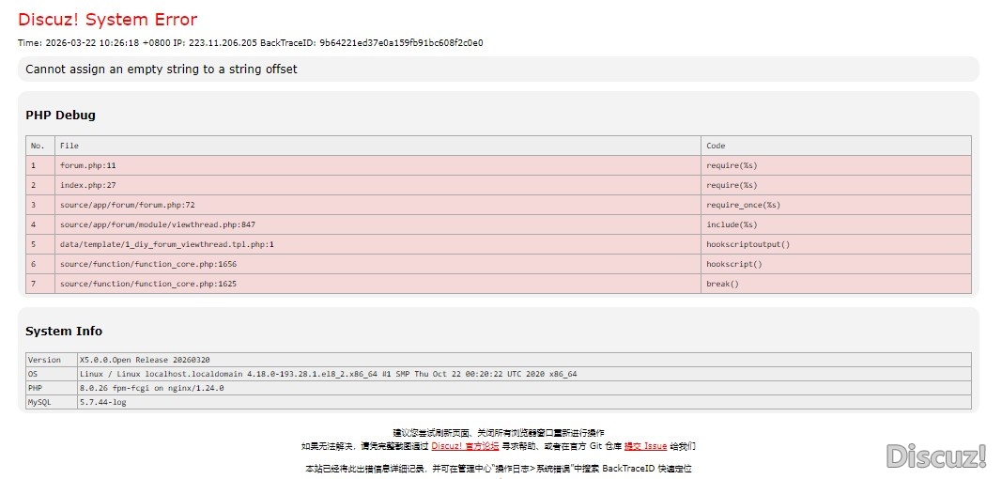Click the BackTraceID hash value

click(x=401, y=43)
